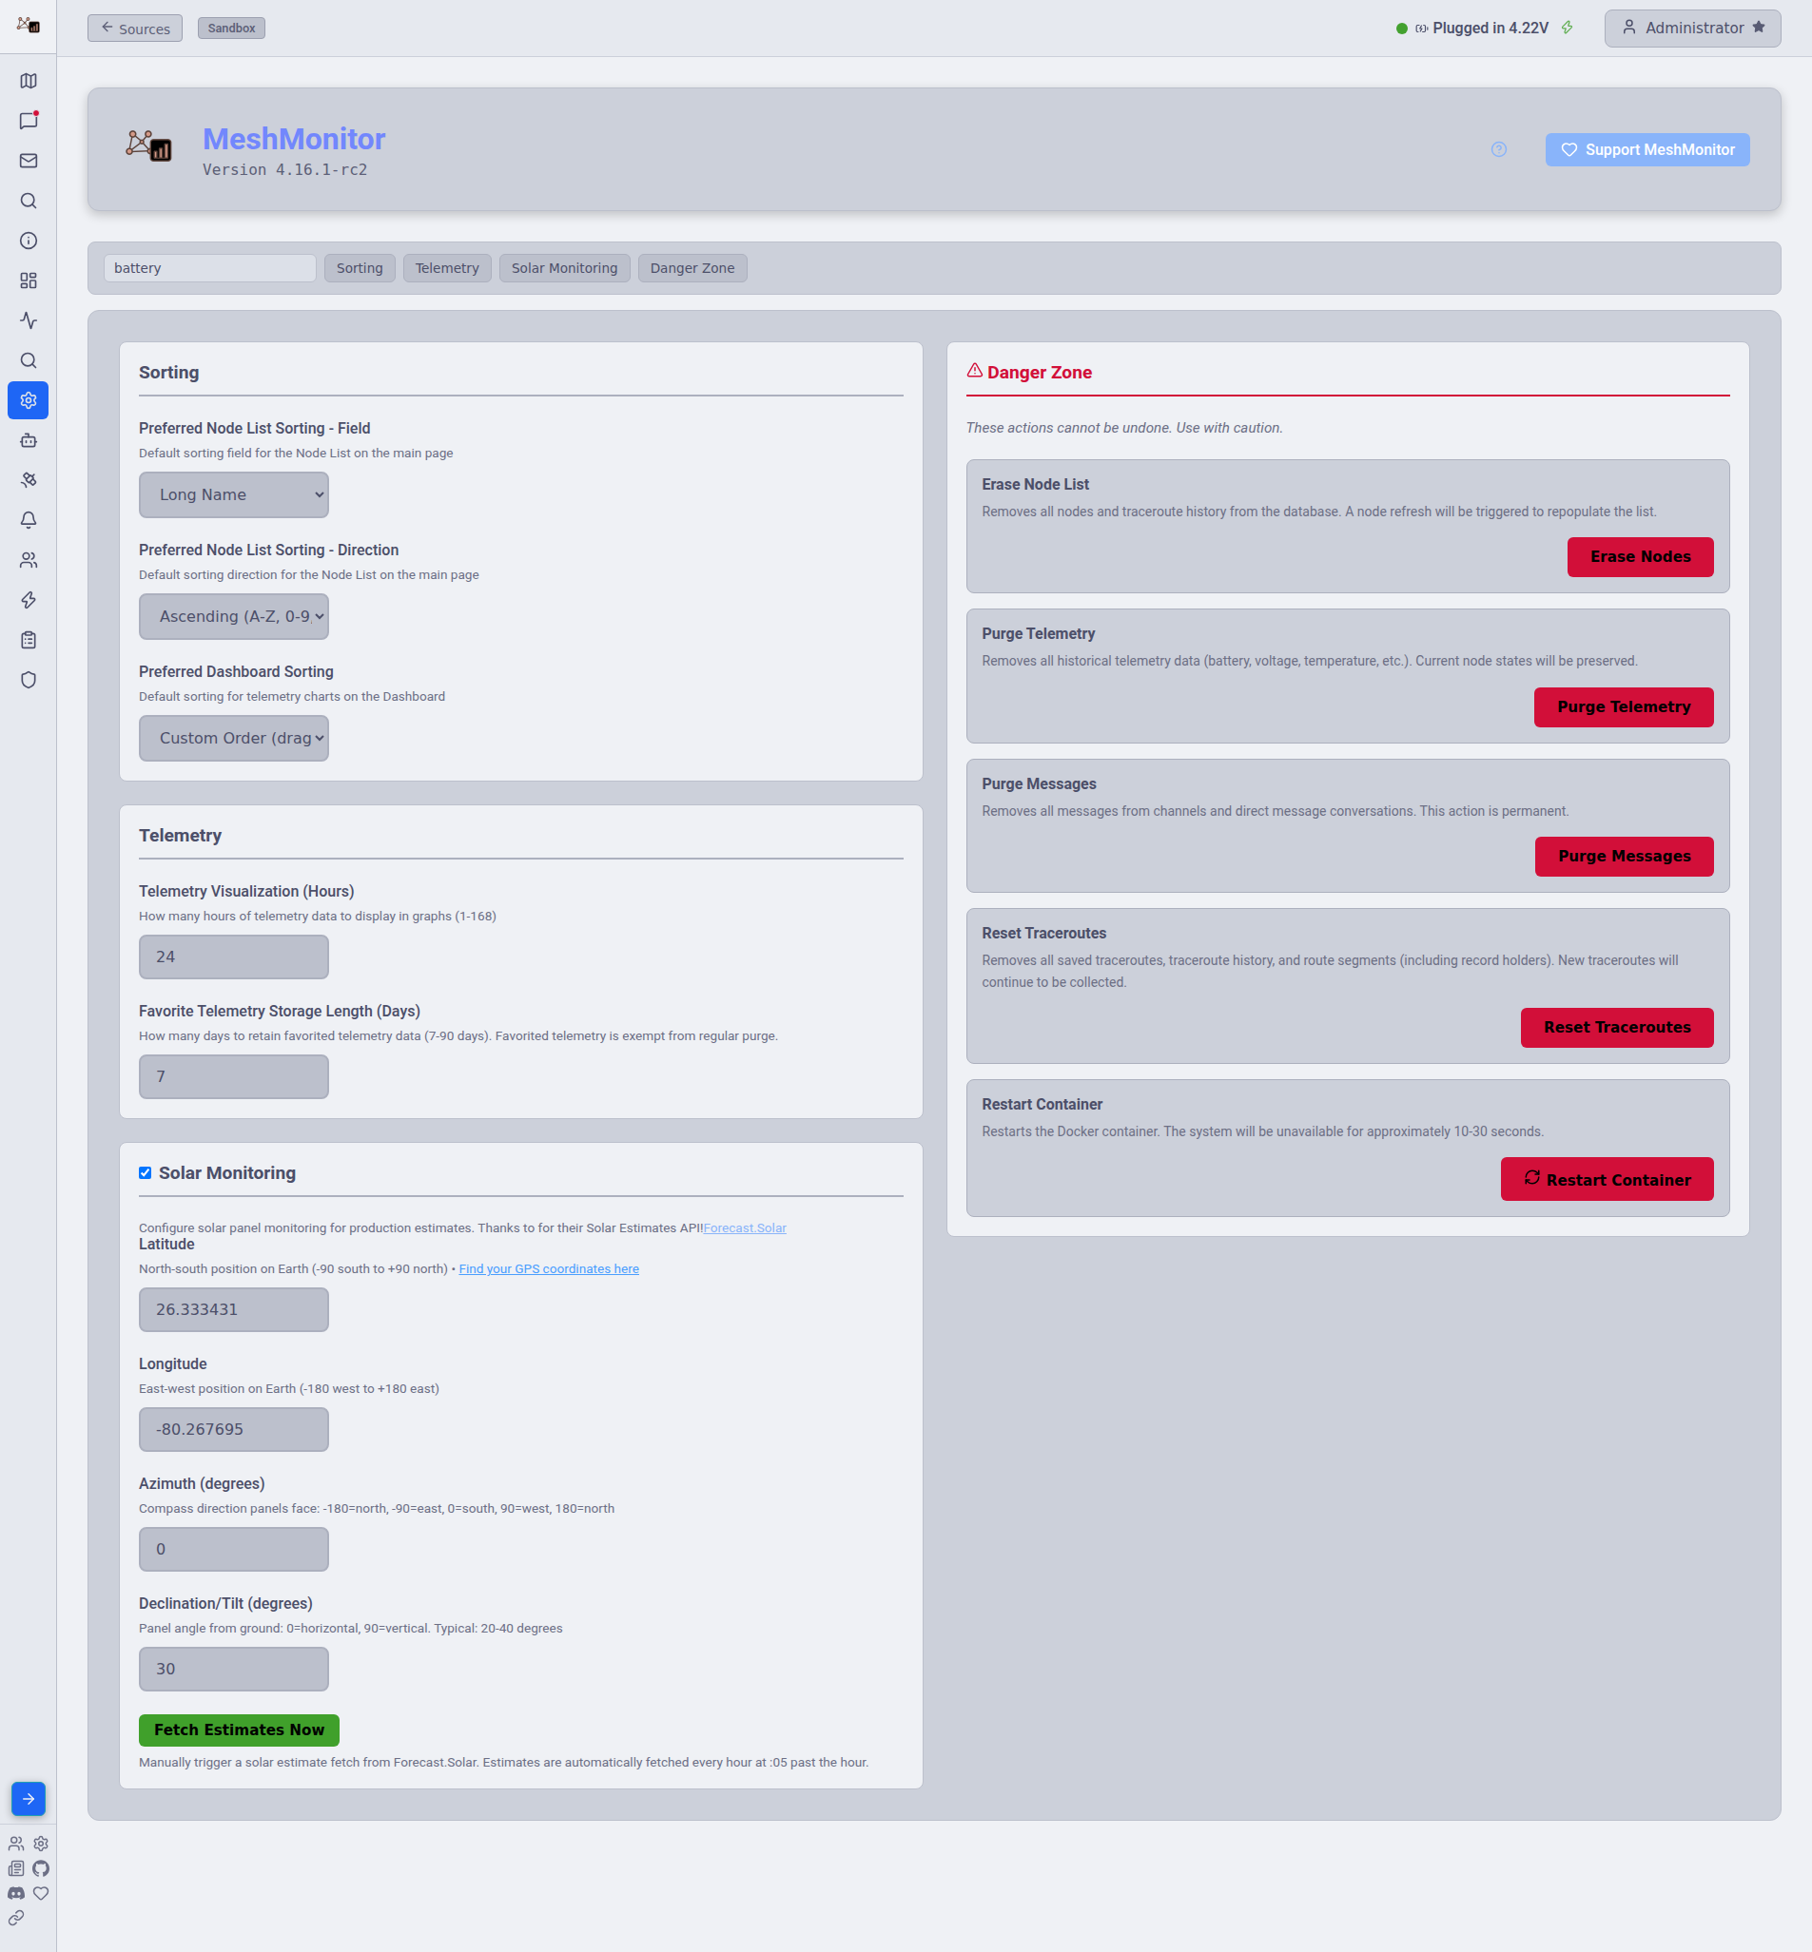The image size is (1812, 1952).
Task: Focus the settings search box containing battery
Action: [x=210, y=268]
